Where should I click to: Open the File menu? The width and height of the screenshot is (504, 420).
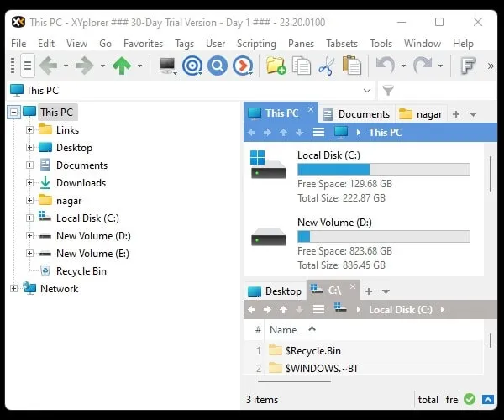18,44
